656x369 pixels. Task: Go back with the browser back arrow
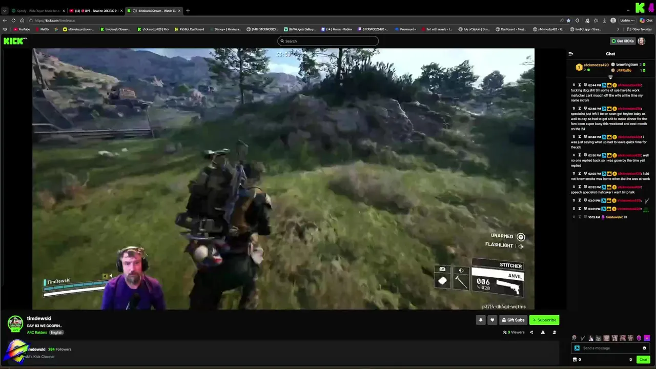(x=5, y=20)
